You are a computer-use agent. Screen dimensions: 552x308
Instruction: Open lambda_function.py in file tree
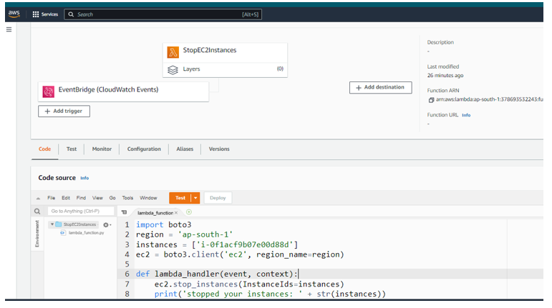coord(86,233)
